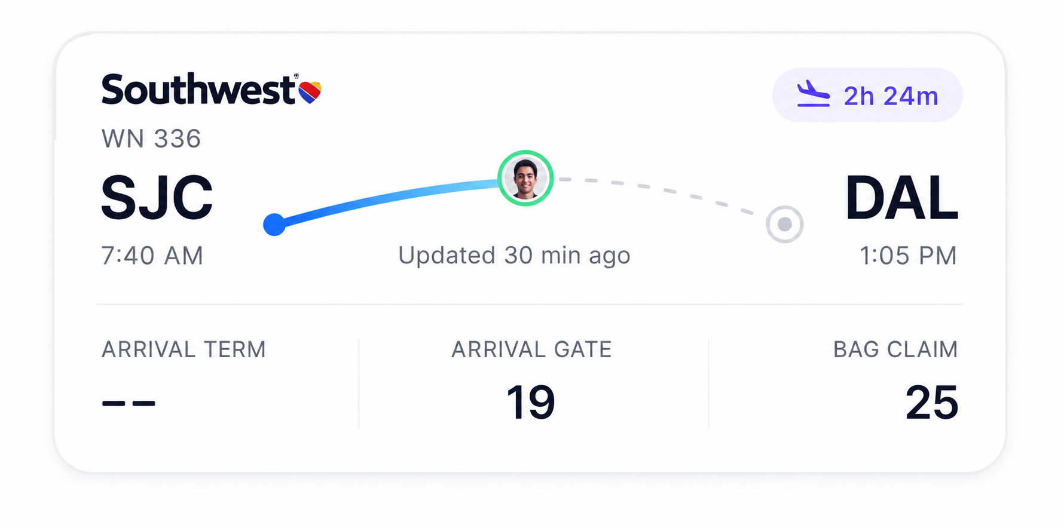Open the traveler's profile photo

(x=525, y=178)
